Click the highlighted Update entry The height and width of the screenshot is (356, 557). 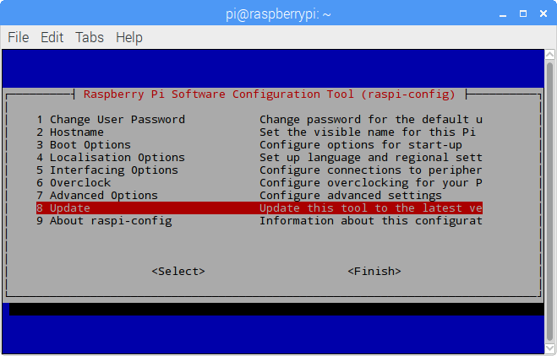pyautogui.click(x=259, y=208)
